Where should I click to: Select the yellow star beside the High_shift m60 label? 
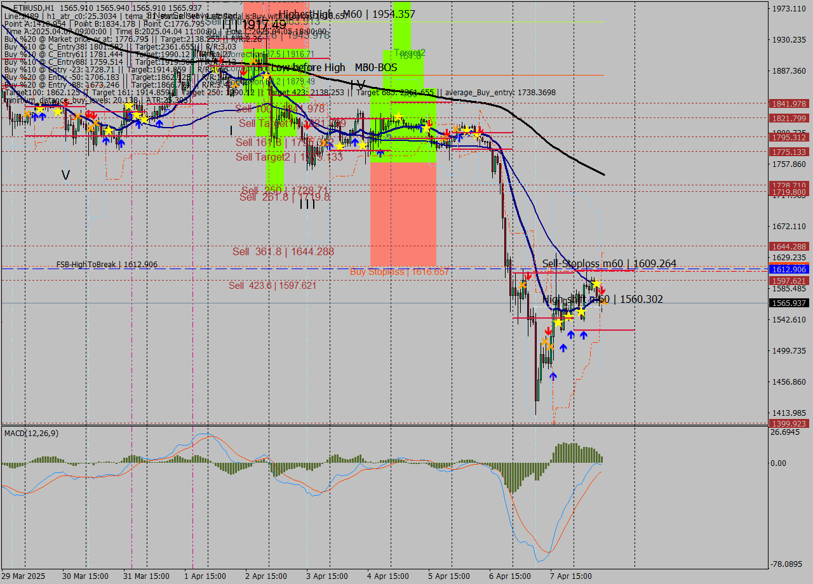(596, 284)
